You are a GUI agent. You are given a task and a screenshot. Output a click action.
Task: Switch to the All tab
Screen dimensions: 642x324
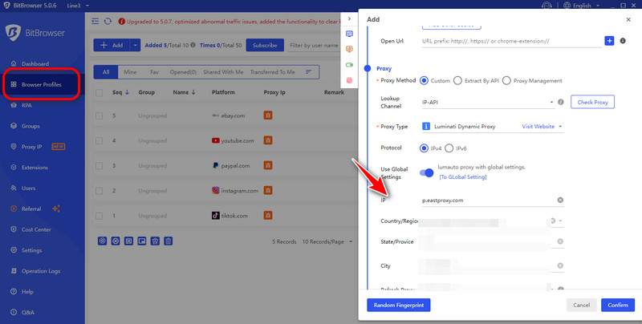[106, 72]
